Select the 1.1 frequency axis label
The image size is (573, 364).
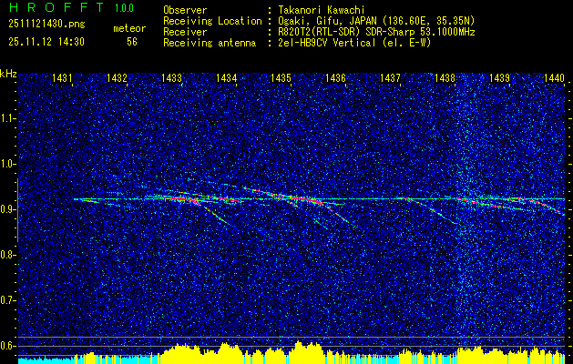(7, 118)
